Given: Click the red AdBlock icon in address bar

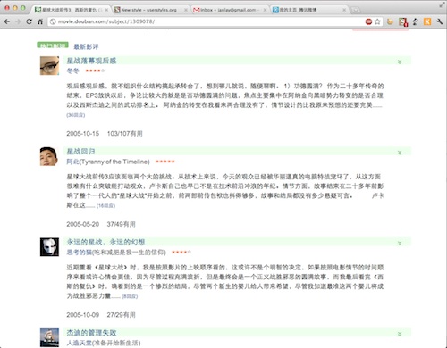Looking at the screenshot, I should [368, 21].
